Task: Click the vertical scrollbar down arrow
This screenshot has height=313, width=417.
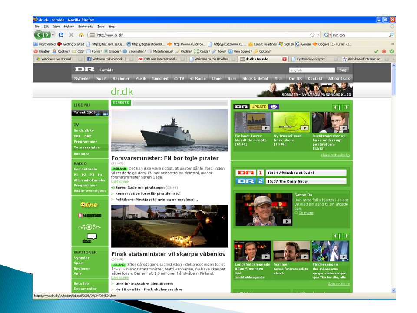Action: coord(394,290)
